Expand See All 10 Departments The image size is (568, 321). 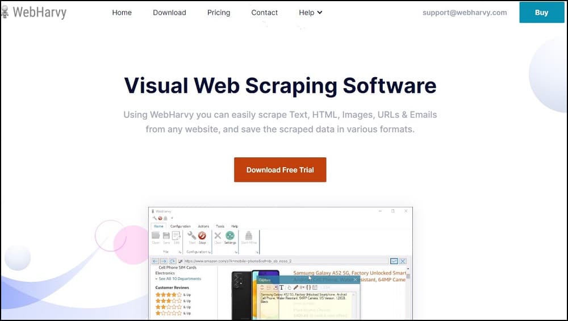pyautogui.click(x=178, y=278)
